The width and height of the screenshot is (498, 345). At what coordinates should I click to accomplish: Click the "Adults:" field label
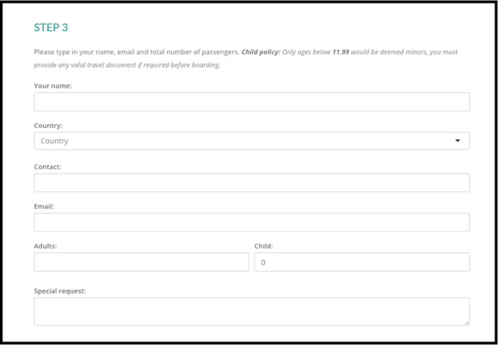tap(45, 245)
